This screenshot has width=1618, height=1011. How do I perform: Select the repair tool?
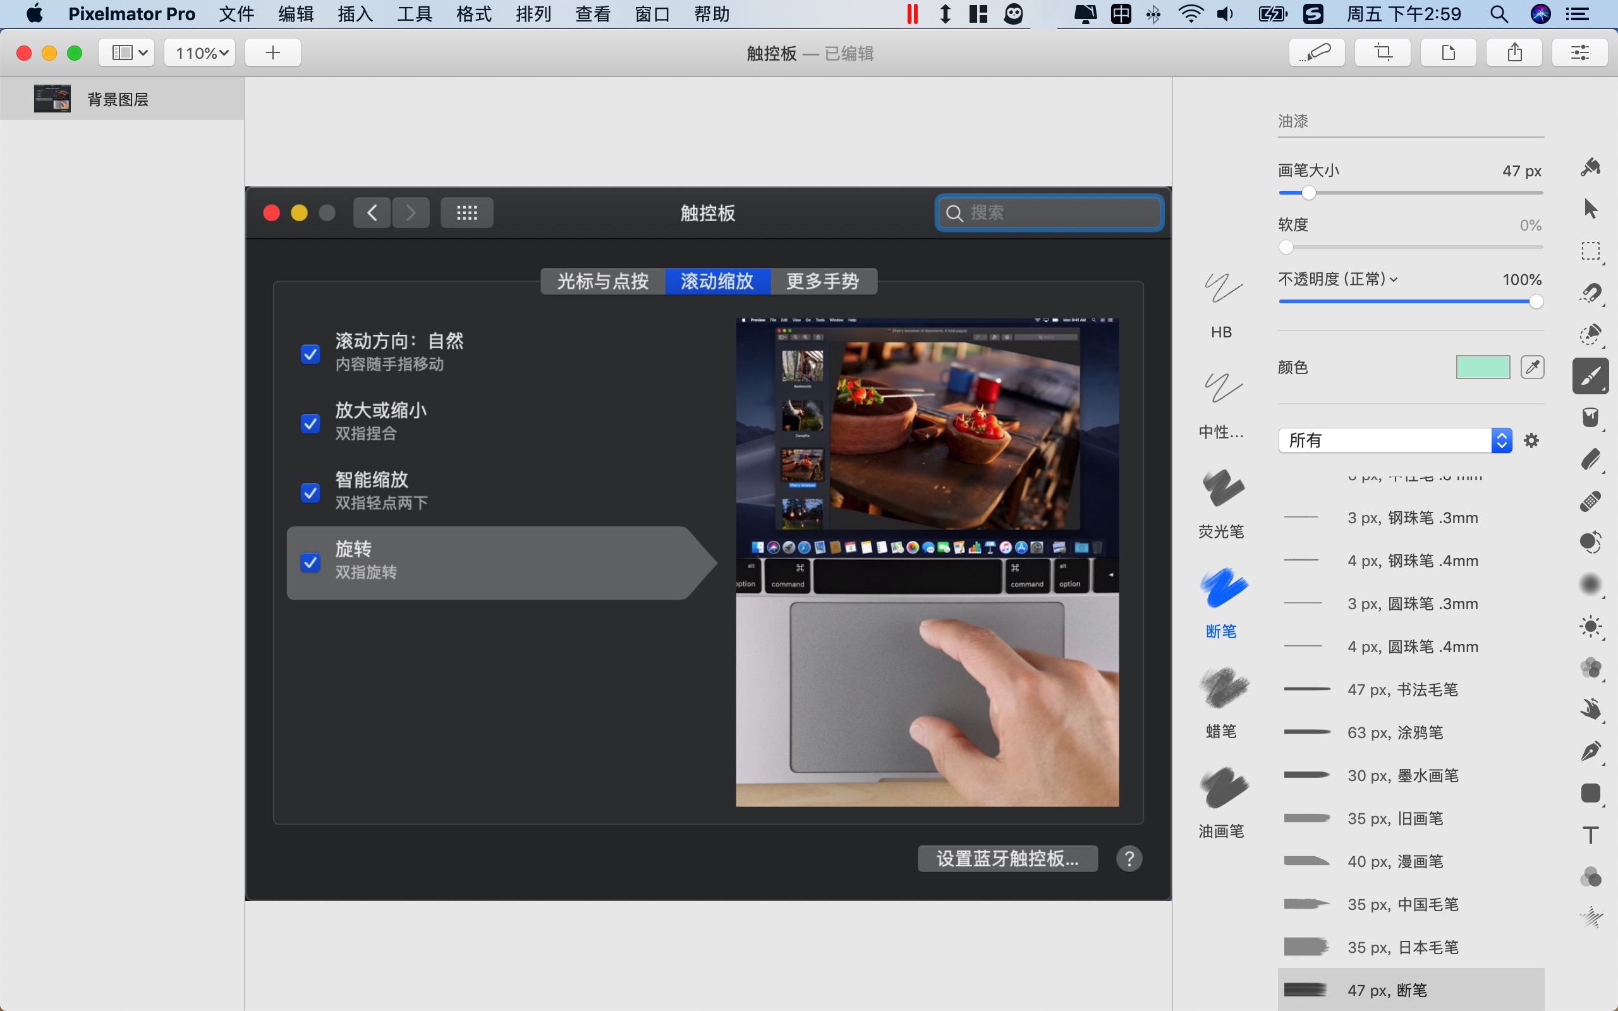(x=1591, y=500)
